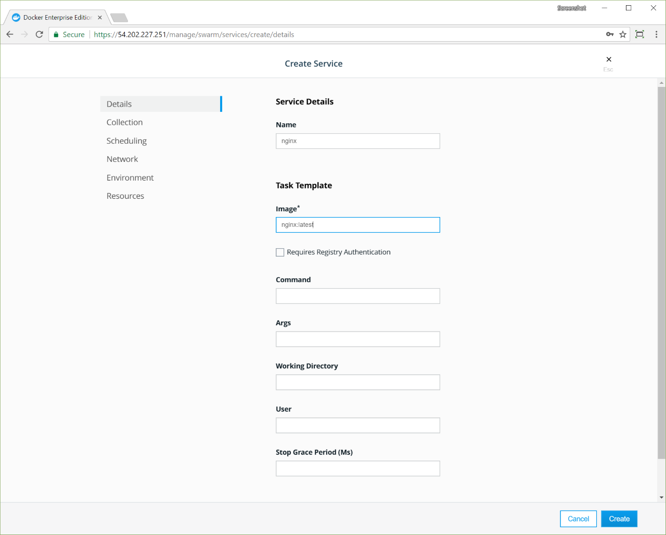Viewport: 666px width, 535px height.
Task: Focus the Stop Grace Period field
Action: pyautogui.click(x=357, y=469)
